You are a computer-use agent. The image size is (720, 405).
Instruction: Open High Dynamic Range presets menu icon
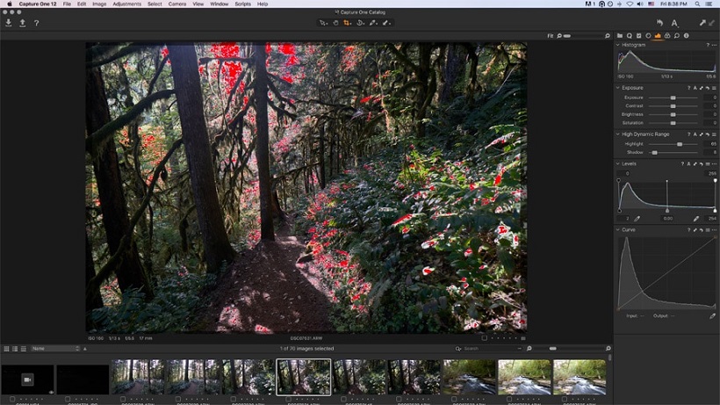pos(714,134)
